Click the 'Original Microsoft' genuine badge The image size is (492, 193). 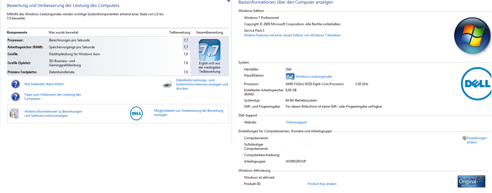tap(471, 181)
